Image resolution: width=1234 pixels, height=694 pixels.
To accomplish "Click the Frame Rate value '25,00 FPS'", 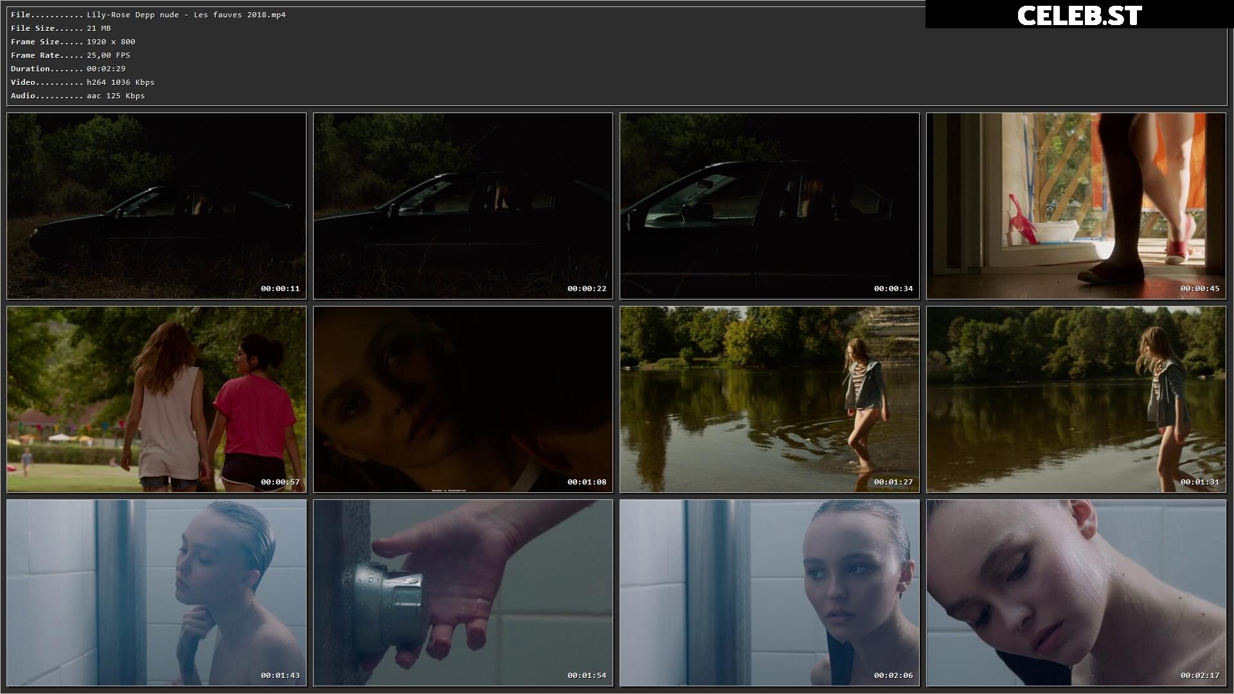I will pos(109,55).
